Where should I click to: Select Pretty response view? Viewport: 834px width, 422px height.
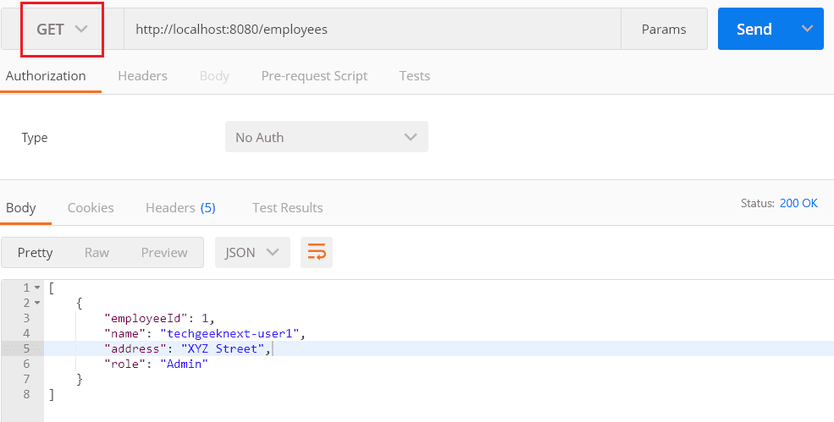[x=35, y=253]
